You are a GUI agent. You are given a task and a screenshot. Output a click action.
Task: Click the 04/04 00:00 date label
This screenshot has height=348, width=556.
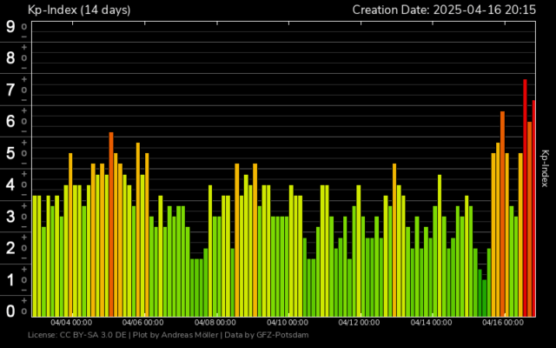coord(72,323)
